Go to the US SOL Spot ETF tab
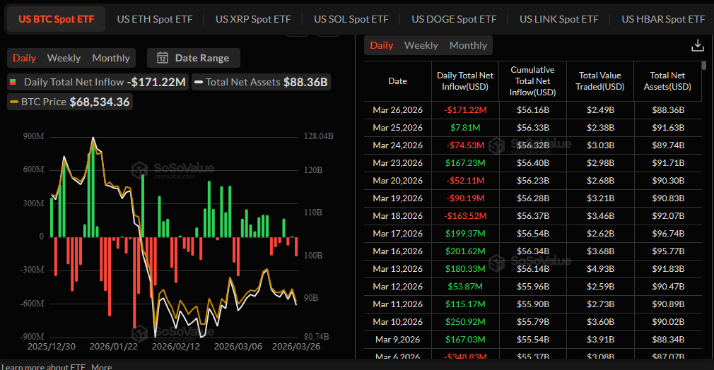The image size is (714, 370). [x=351, y=19]
